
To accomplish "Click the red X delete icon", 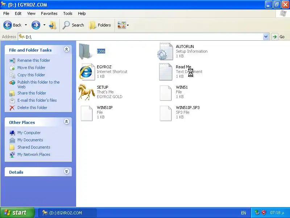I will coord(12,108).
